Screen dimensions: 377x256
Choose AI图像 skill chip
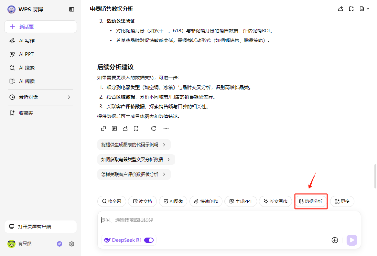click(173, 201)
